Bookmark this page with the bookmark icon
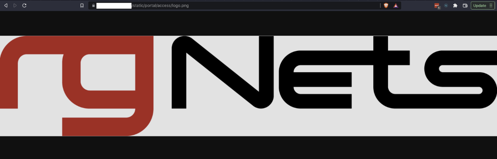The image size is (497, 159). 82,6
